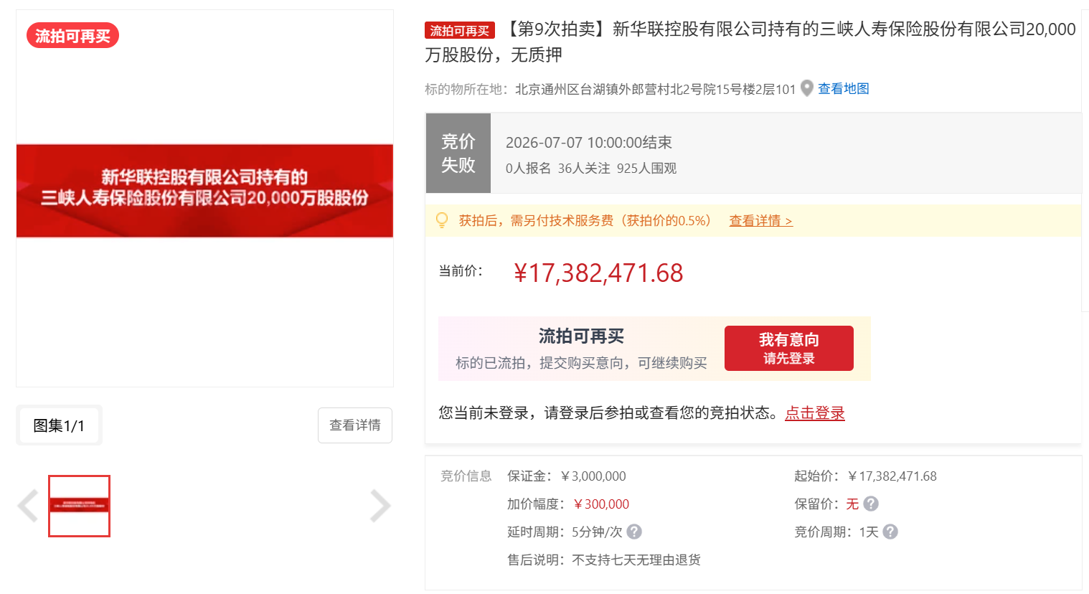
Task: Click deposit value ￥3,000,000
Action: (x=593, y=476)
